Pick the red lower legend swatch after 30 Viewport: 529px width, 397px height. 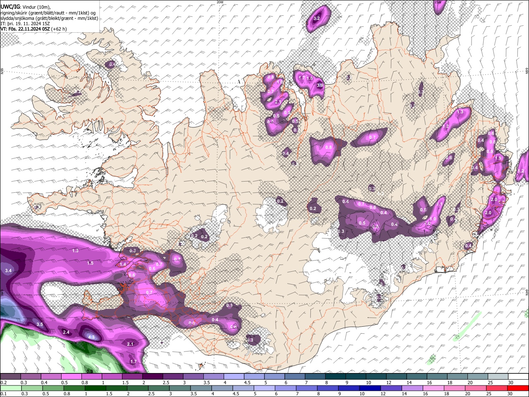518,388
